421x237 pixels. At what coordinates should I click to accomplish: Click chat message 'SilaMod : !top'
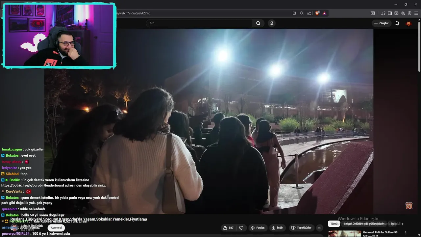point(14,174)
